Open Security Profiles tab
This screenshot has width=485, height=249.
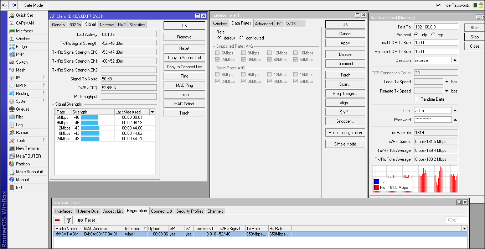(190, 211)
